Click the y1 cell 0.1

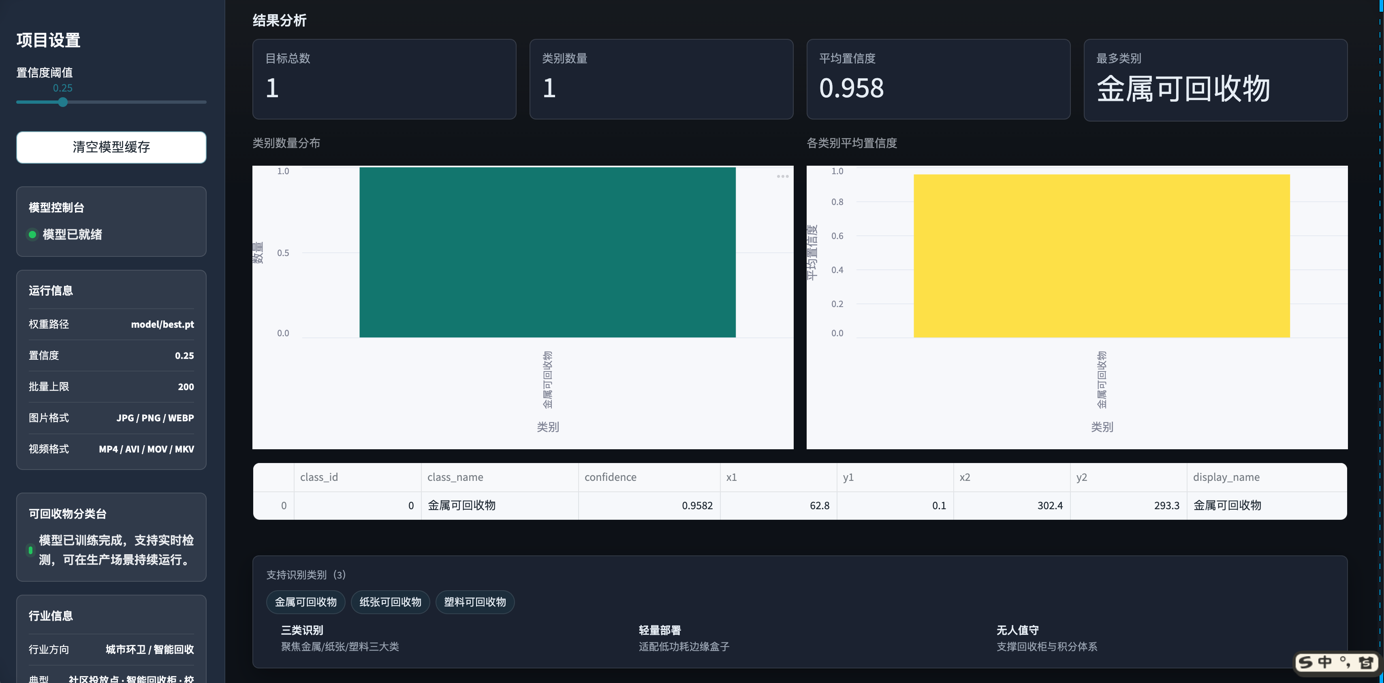click(x=895, y=506)
